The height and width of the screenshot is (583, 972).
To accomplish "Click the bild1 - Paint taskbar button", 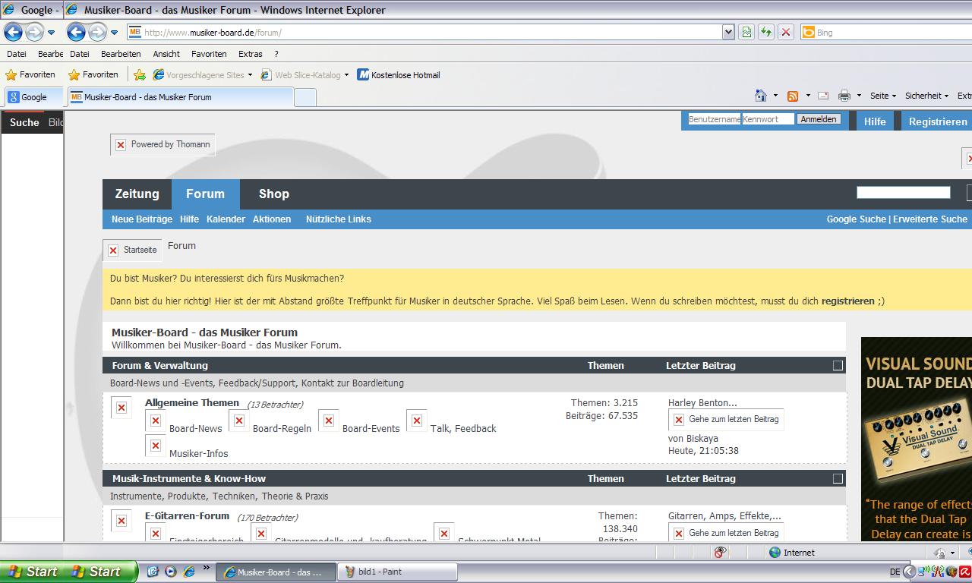I will [x=398, y=572].
